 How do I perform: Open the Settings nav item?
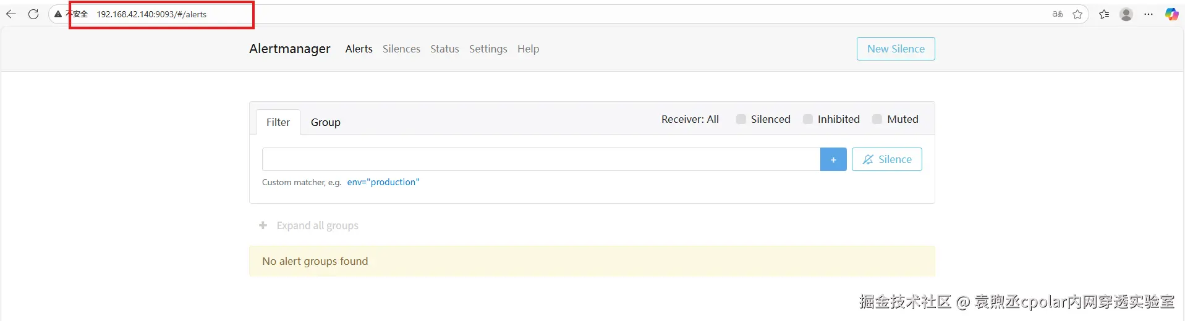coord(488,49)
